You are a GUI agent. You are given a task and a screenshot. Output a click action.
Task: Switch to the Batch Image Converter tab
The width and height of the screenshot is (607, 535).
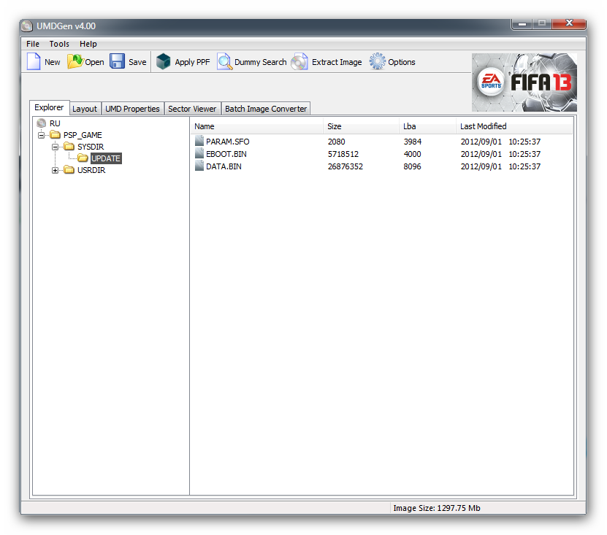(x=266, y=109)
